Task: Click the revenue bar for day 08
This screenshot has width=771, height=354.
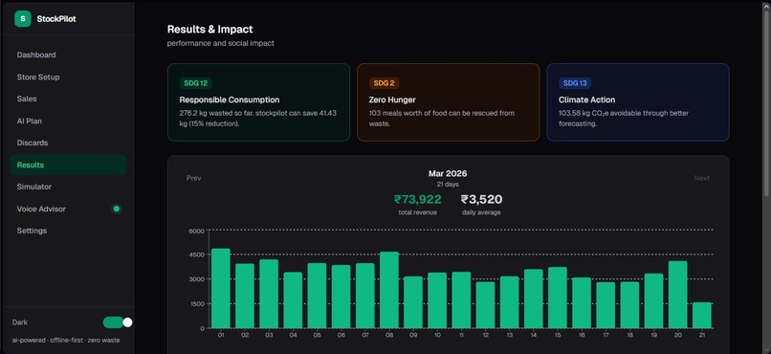Action: (x=389, y=290)
